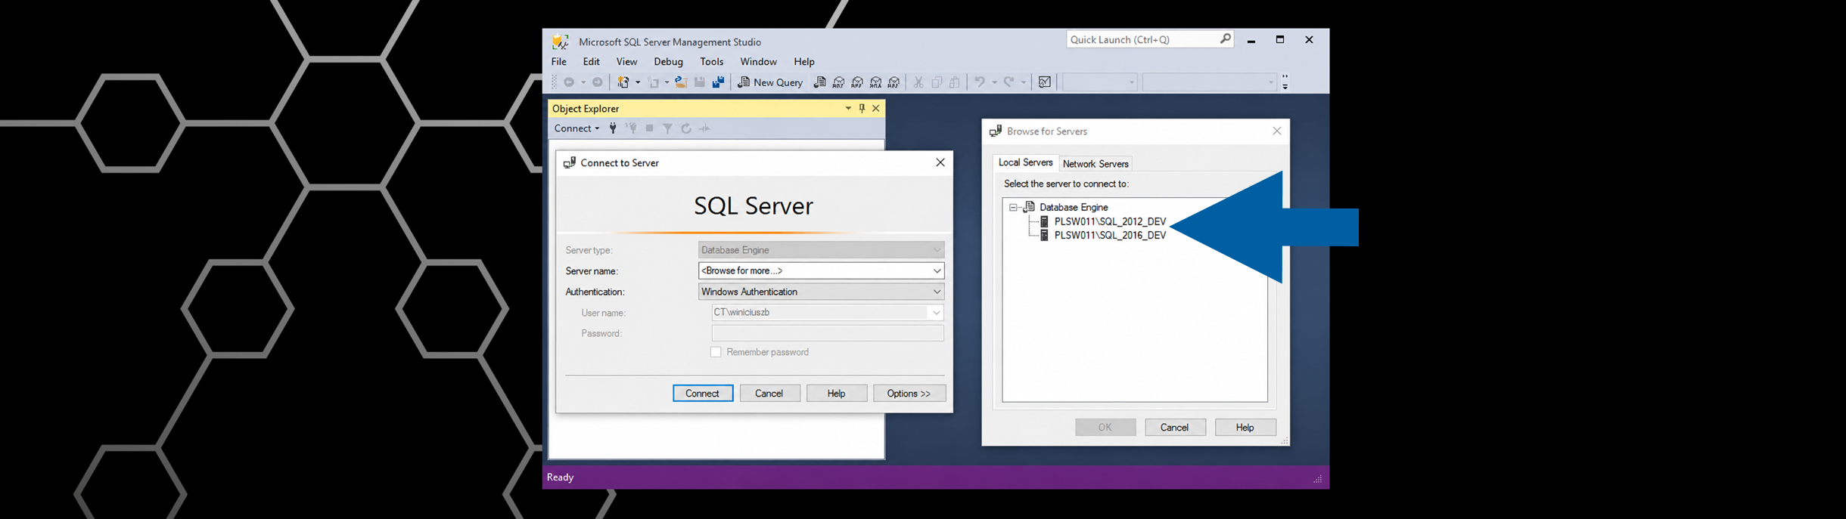Click the New Project toolbar icon
This screenshot has width=1846, height=519.
(623, 82)
